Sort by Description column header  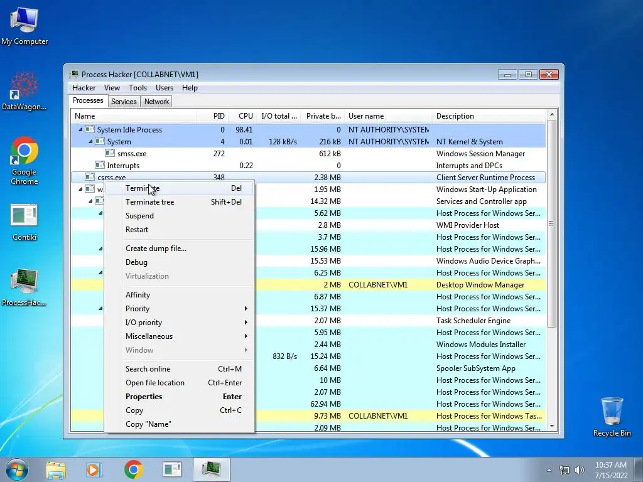point(489,116)
